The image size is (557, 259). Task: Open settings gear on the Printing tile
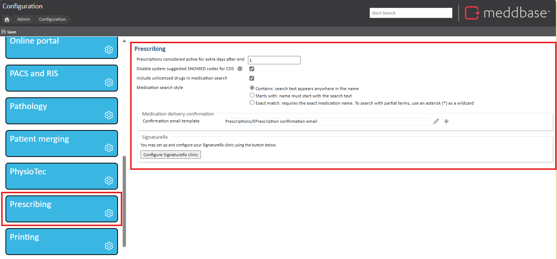pos(108,246)
